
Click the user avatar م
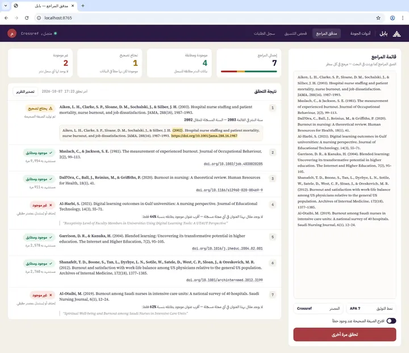pyautogui.click(x=12, y=34)
